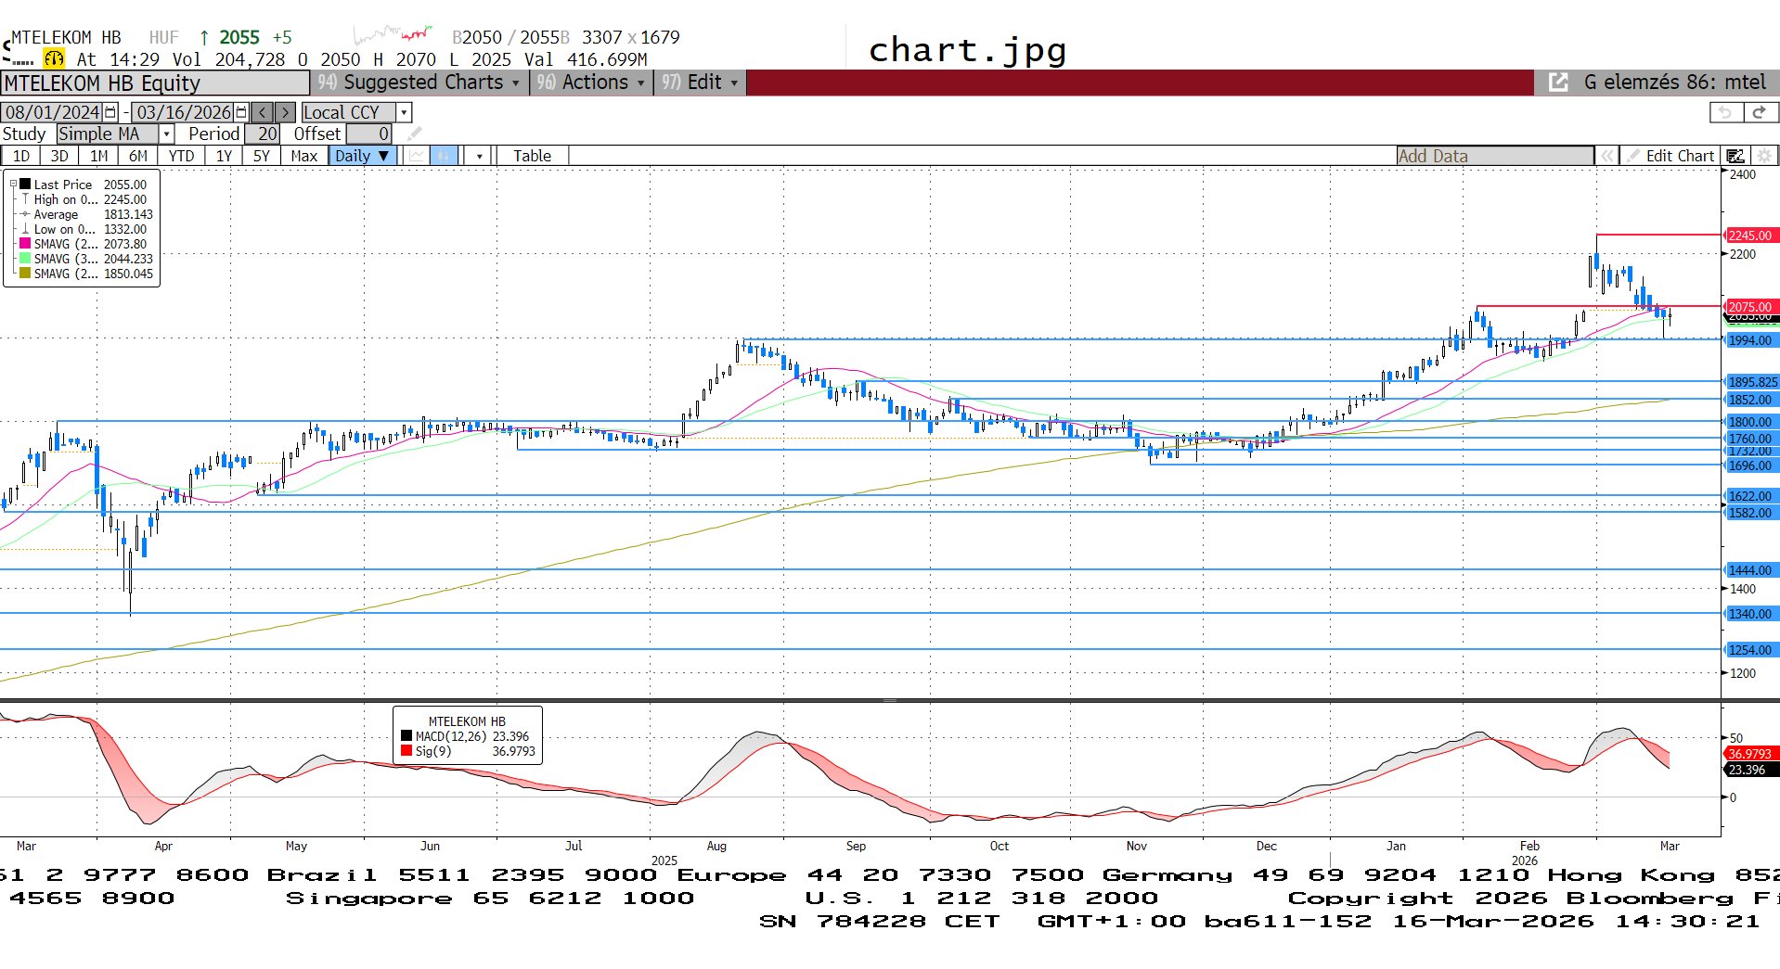Click the undo arrow icon
Viewport: 1780px width, 969px height.
(x=1725, y=112)
